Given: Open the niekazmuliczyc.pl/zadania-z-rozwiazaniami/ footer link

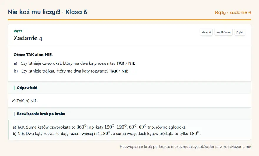Looking at the screenshot, I should 211,147.
